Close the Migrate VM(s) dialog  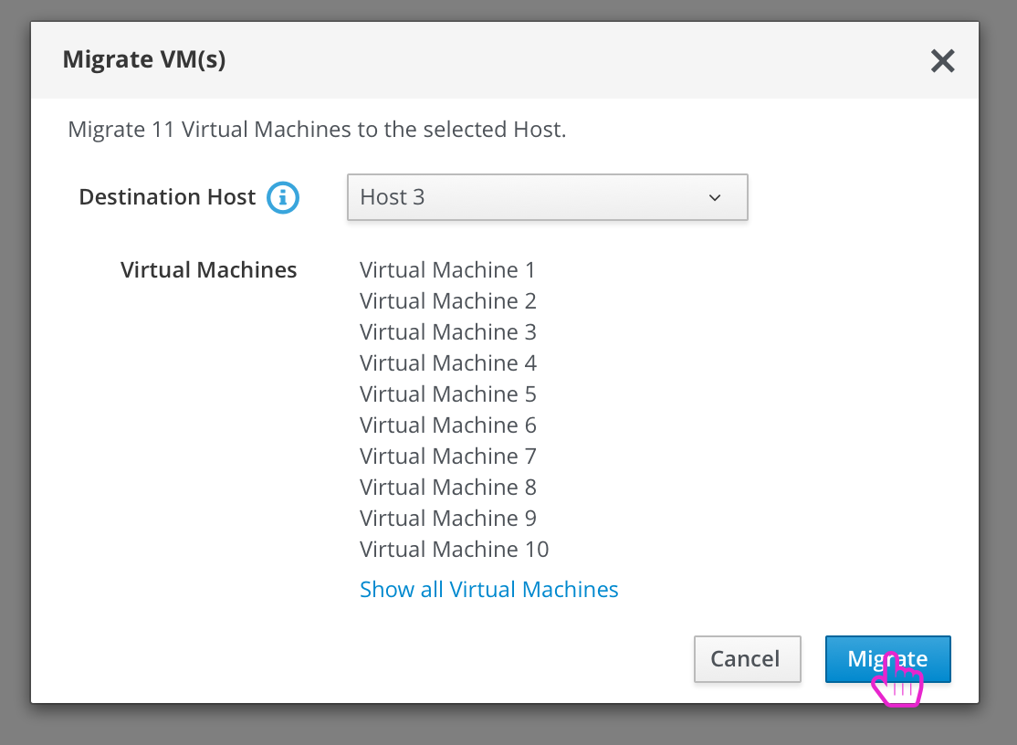point(942,61)
